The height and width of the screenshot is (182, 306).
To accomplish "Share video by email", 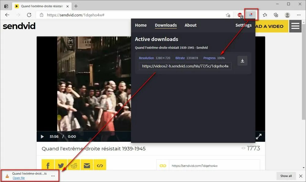I will 87,165.
